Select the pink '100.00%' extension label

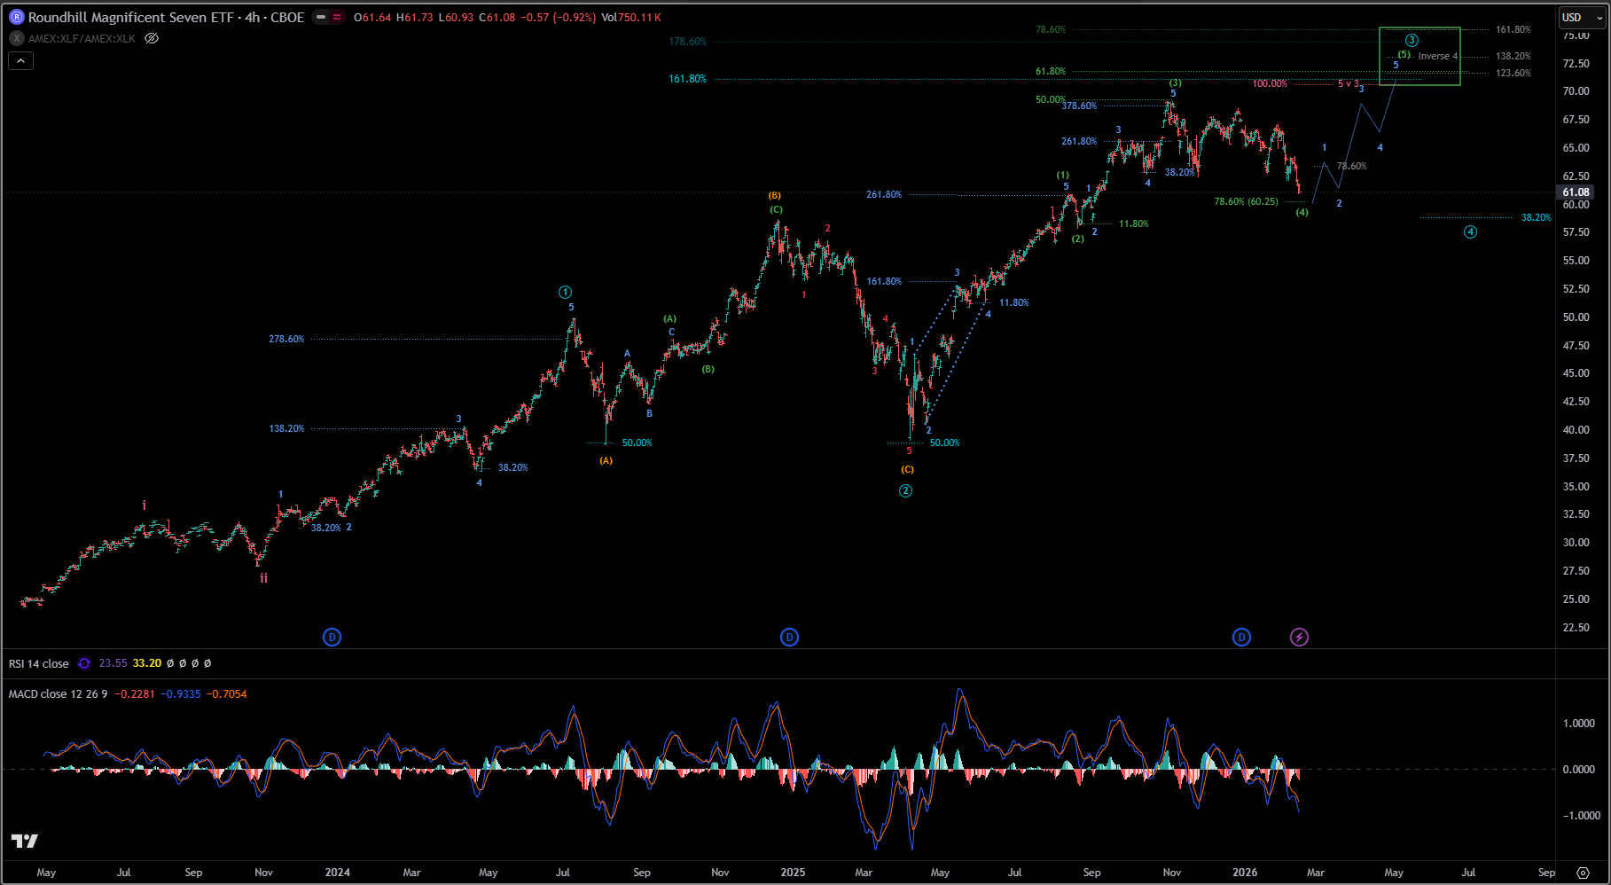point(1270,83)
